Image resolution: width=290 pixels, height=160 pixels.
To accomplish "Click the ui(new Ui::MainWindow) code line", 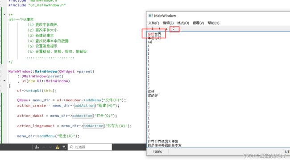I will click(46, 81).
